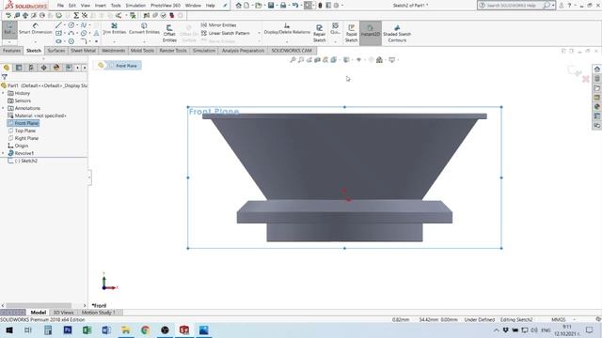Expand the Revolve1 feature node

(3, 153)
